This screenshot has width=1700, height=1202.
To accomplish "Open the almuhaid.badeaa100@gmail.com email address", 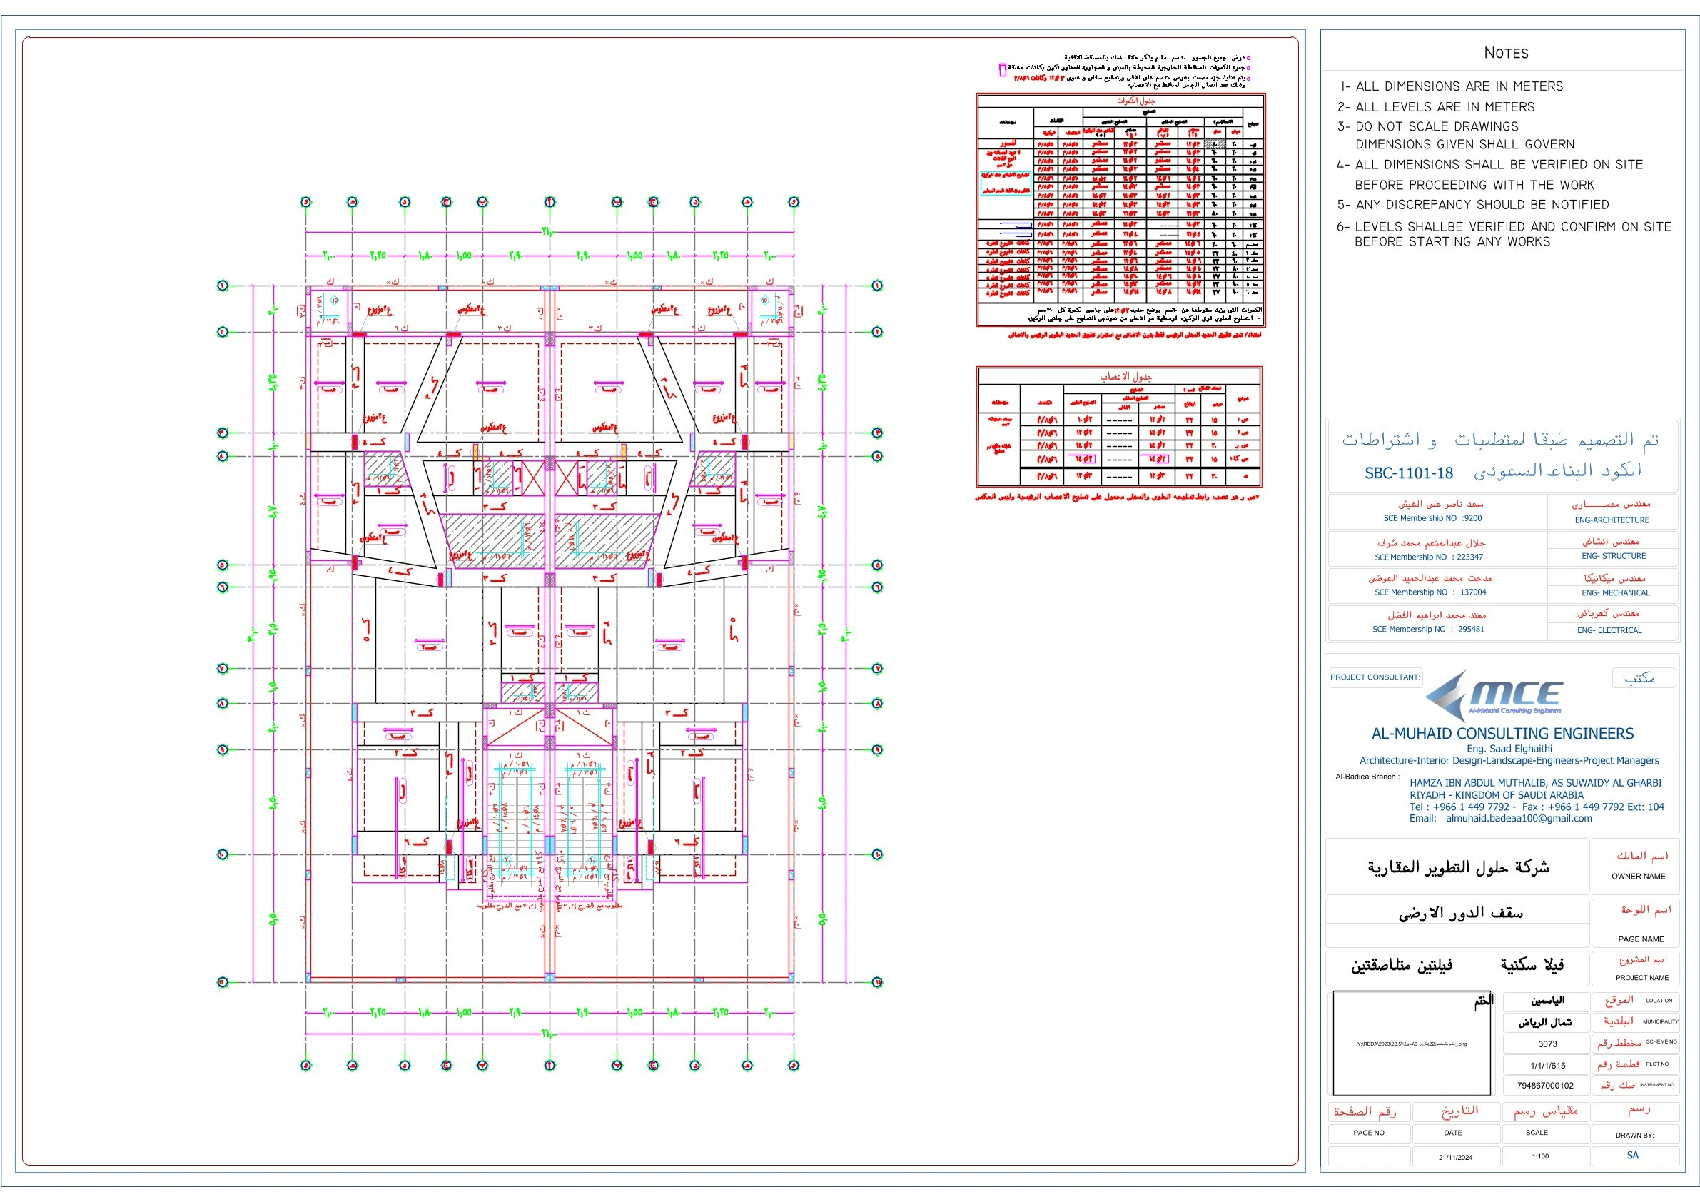I will (1519, 819).
